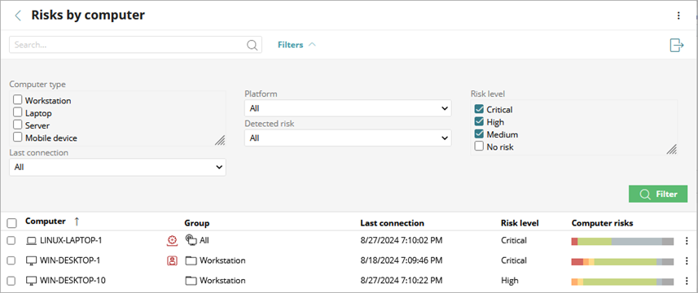The image size is (698, 293).
Task: Click the resize handle of the Risk level list
Action: click(x=672, y=150)
